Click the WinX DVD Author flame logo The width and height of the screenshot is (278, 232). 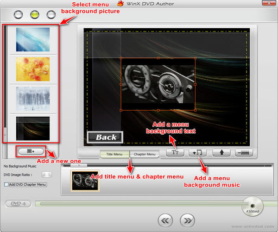120,3
